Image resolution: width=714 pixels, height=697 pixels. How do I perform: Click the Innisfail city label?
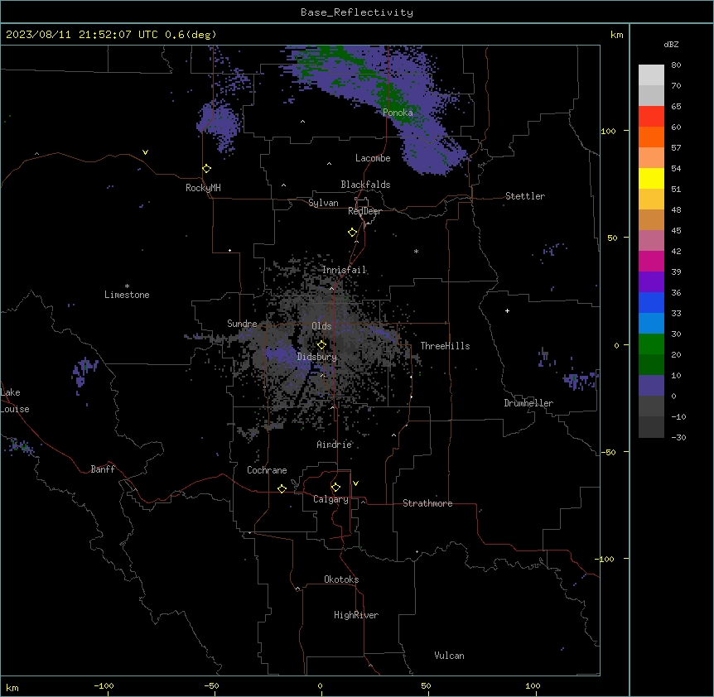344,270
